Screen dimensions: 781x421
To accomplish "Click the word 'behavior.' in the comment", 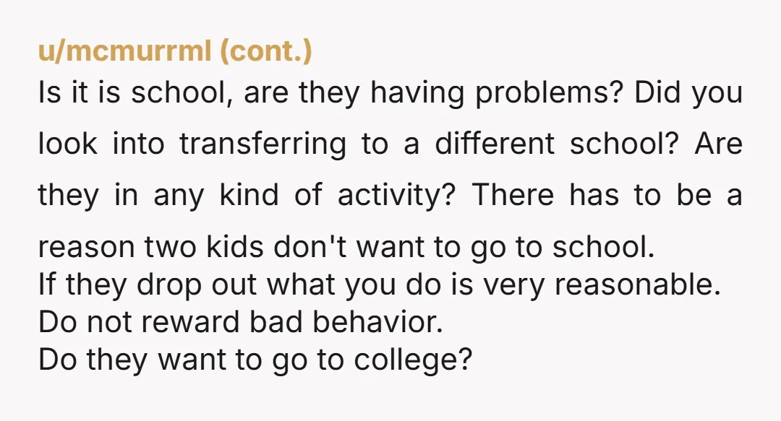I will coord(378,322).
